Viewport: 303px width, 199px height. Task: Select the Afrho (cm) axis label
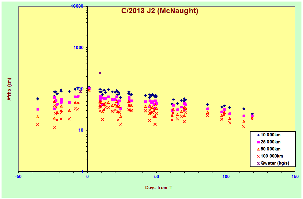tap(9, 89)
